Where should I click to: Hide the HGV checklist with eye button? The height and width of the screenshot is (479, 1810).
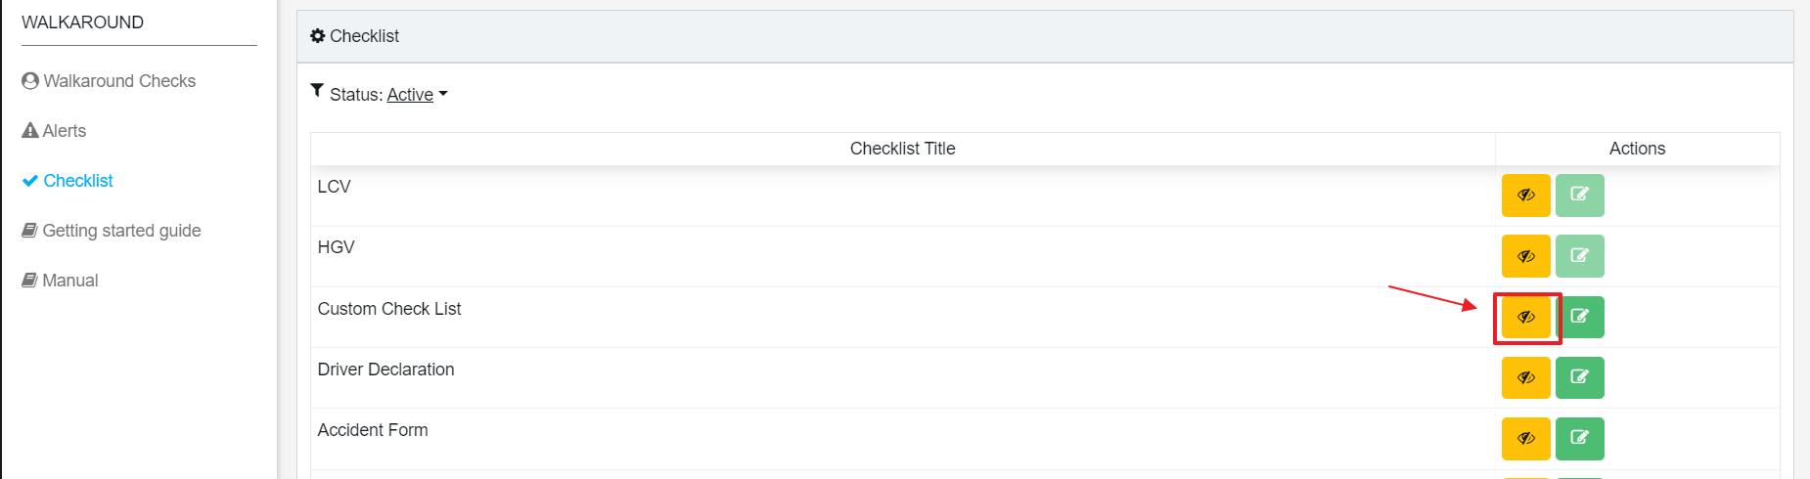point(1526,256)
